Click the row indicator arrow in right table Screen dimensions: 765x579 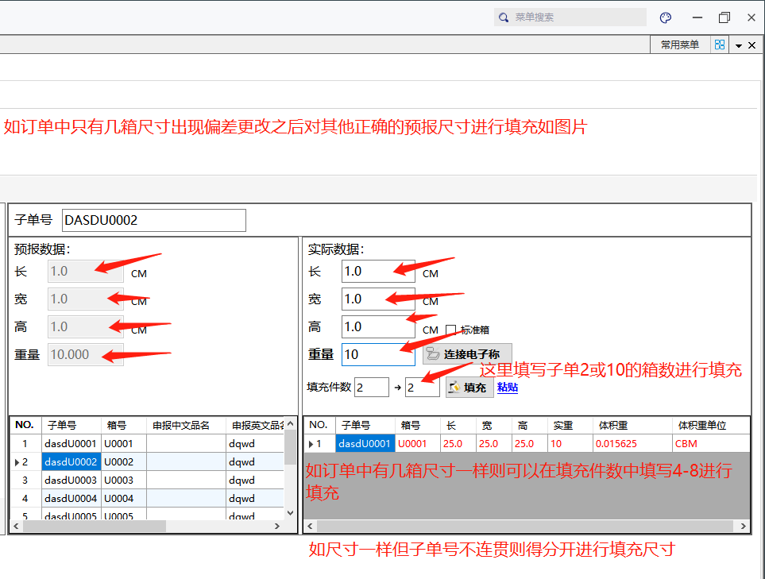311,444
